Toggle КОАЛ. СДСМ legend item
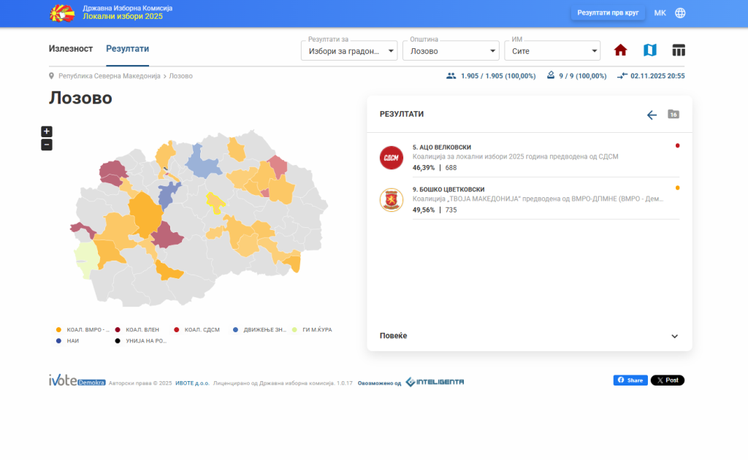748x460 pixels. (196, 330)
